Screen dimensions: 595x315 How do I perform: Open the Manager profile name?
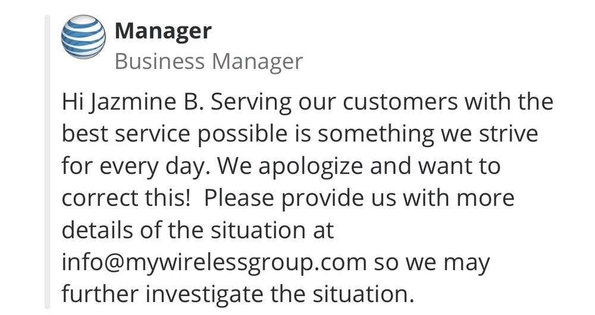tap(162, 30)
